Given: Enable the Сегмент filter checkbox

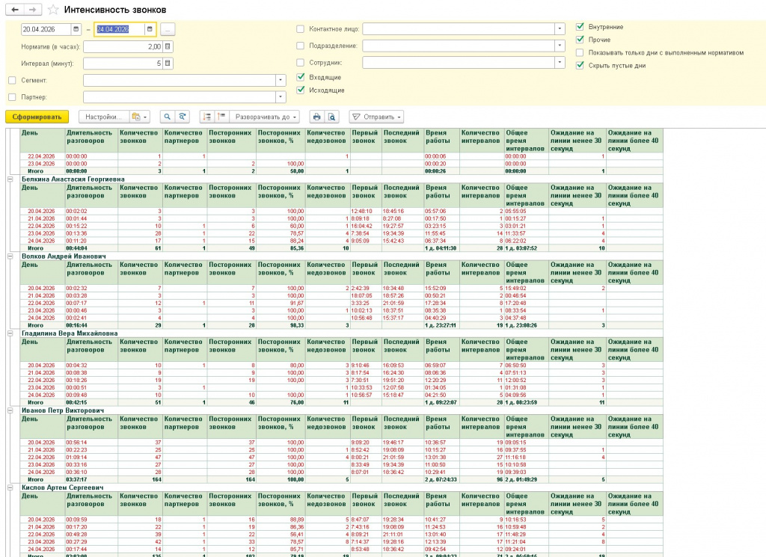Looking at the screenshot, I should (12, 80).
